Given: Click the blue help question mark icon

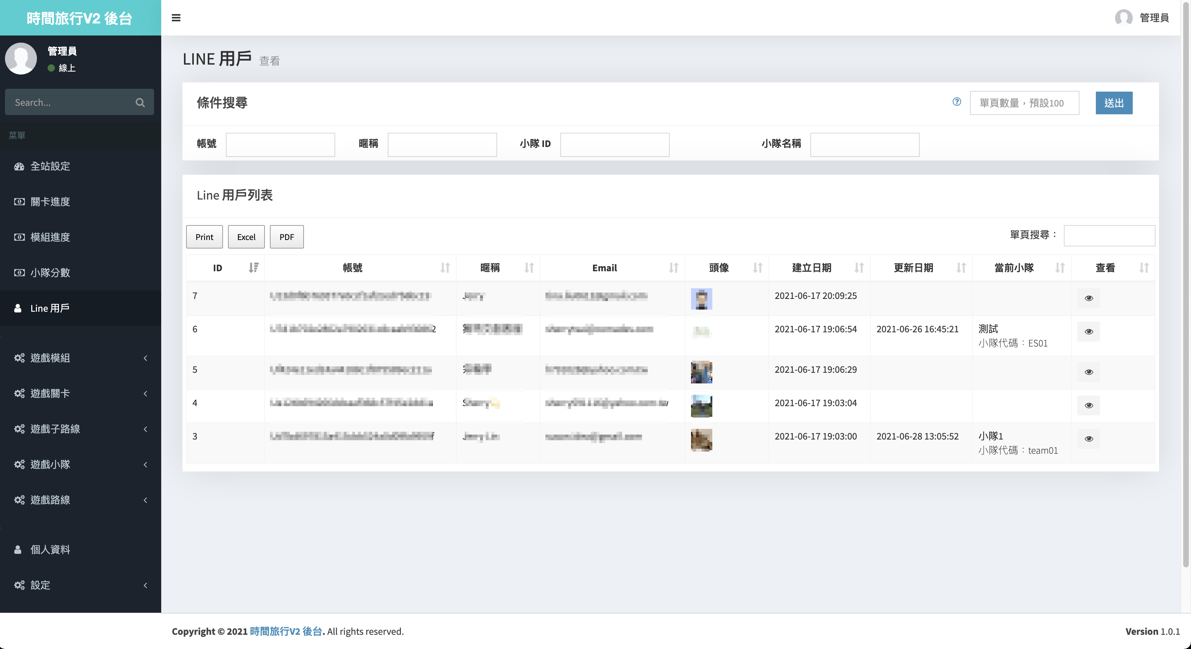Looking at the screenshot, I should (x=957, y=102).
